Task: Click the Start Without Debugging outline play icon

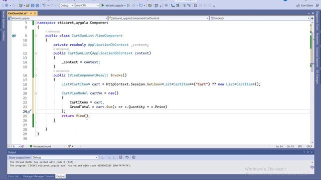Action: pyautogui.click(x=128, y=5)
